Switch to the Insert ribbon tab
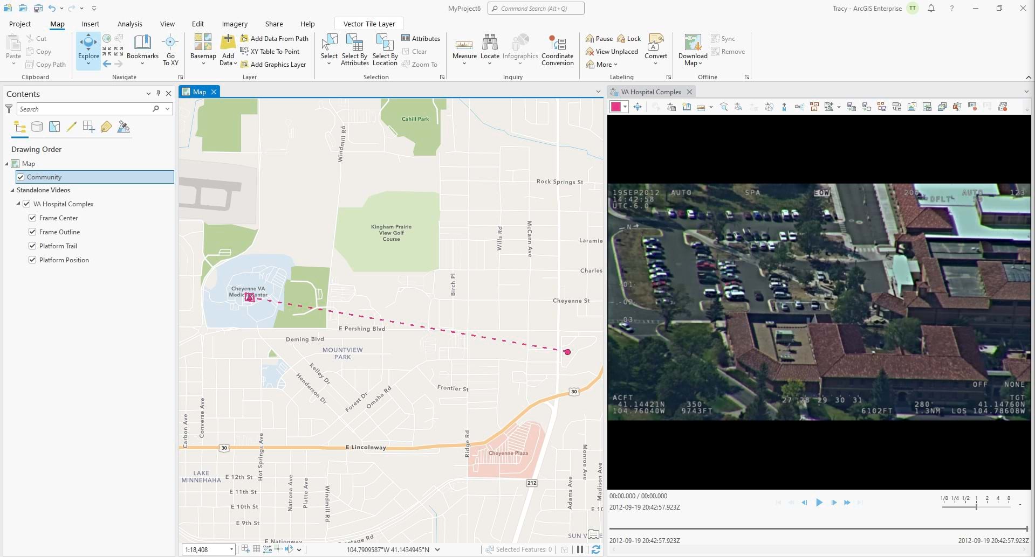 (x=91, y=24)
